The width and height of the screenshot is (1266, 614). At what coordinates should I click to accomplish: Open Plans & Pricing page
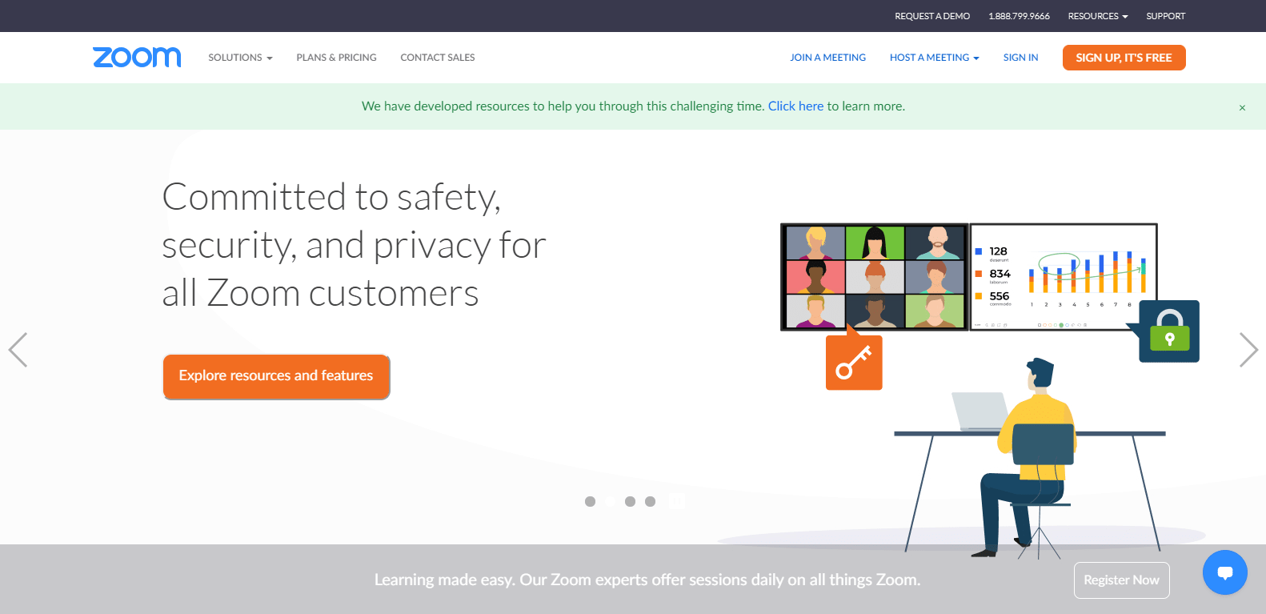[x=336, y=58]
